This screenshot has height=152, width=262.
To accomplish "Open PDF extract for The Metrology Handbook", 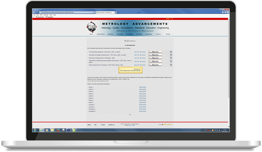I will coord(140,52).
